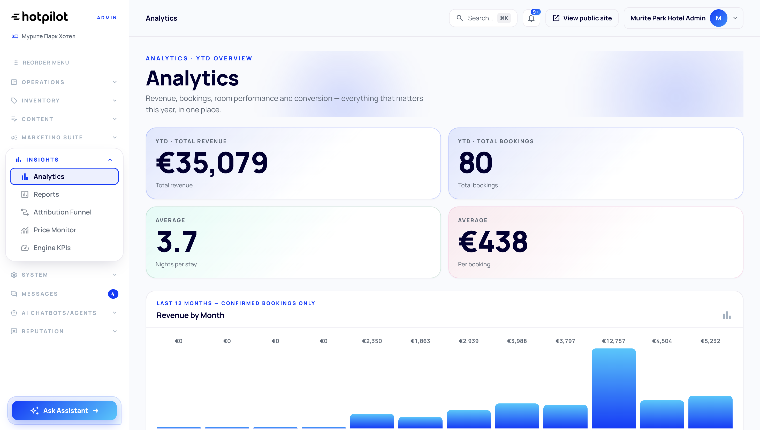Image resolution: width=760 pixels, height=430 pixels.
Task: Click the ADMIN label
Action: coord(107,18)
